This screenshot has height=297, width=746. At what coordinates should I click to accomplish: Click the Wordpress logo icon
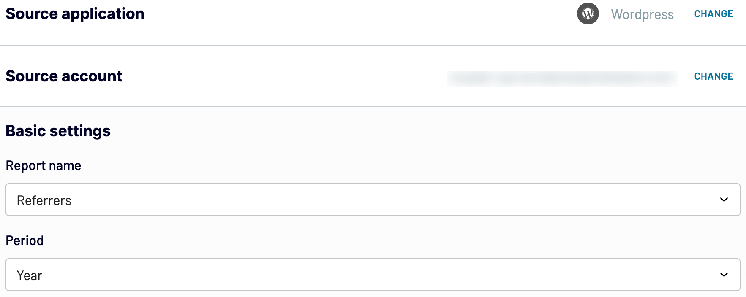point(588,13)
